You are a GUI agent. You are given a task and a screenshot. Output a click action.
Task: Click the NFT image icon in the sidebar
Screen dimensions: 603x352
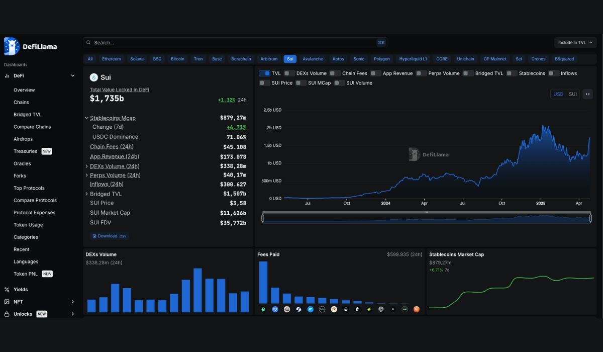click(x=7, y=302)
